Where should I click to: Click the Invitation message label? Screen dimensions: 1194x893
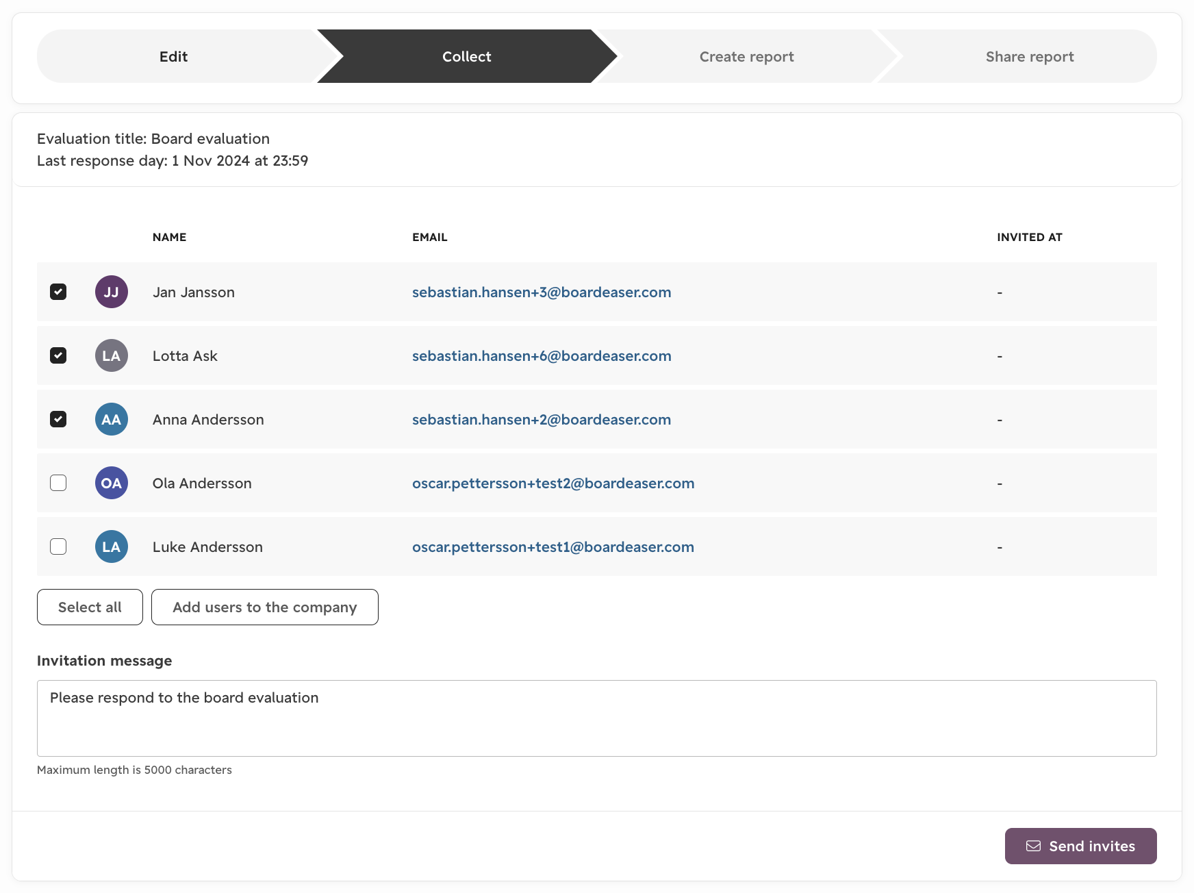(x=105, y=661)
